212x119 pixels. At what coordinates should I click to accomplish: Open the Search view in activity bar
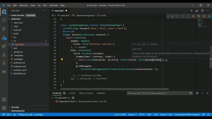point(4,20)
